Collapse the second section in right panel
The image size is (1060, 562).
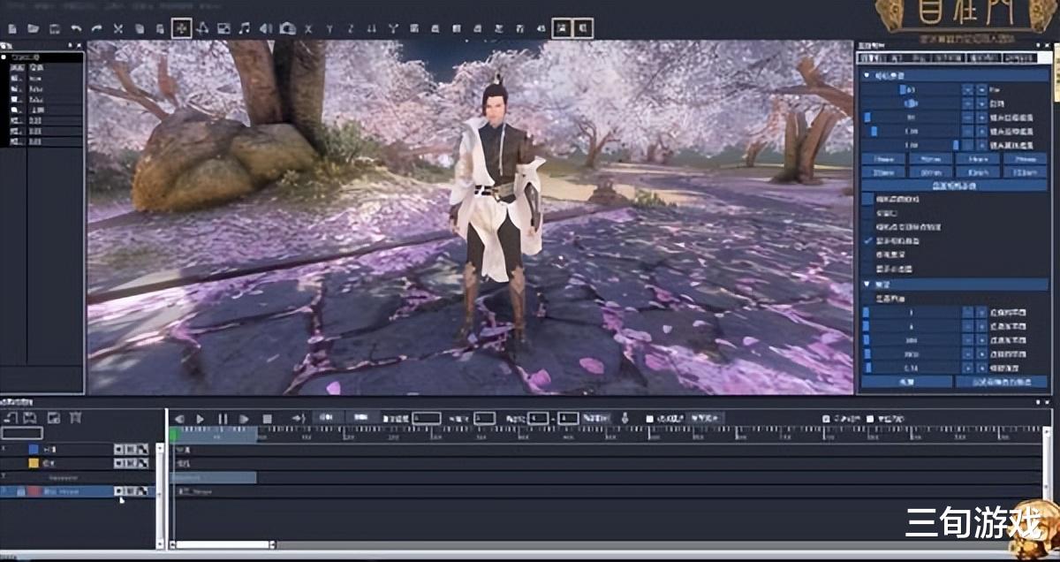pos(867,285)
